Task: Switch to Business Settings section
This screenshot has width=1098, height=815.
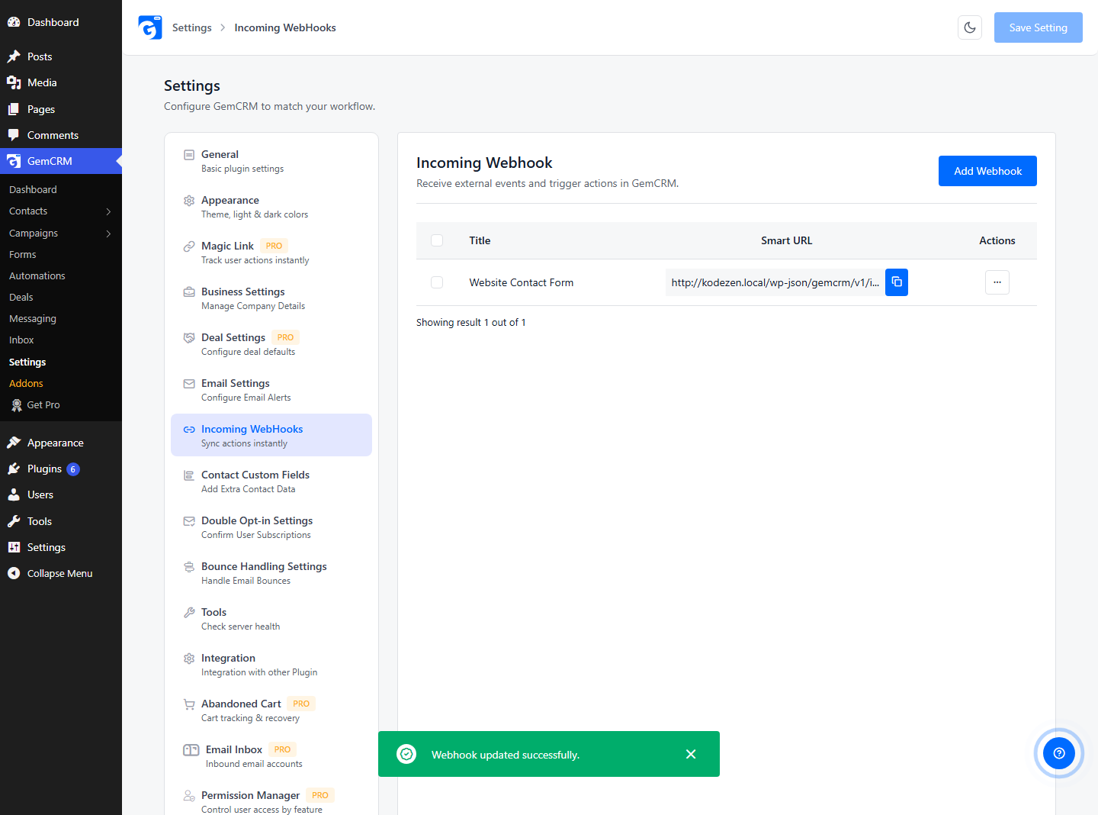Action: (271, 298)
